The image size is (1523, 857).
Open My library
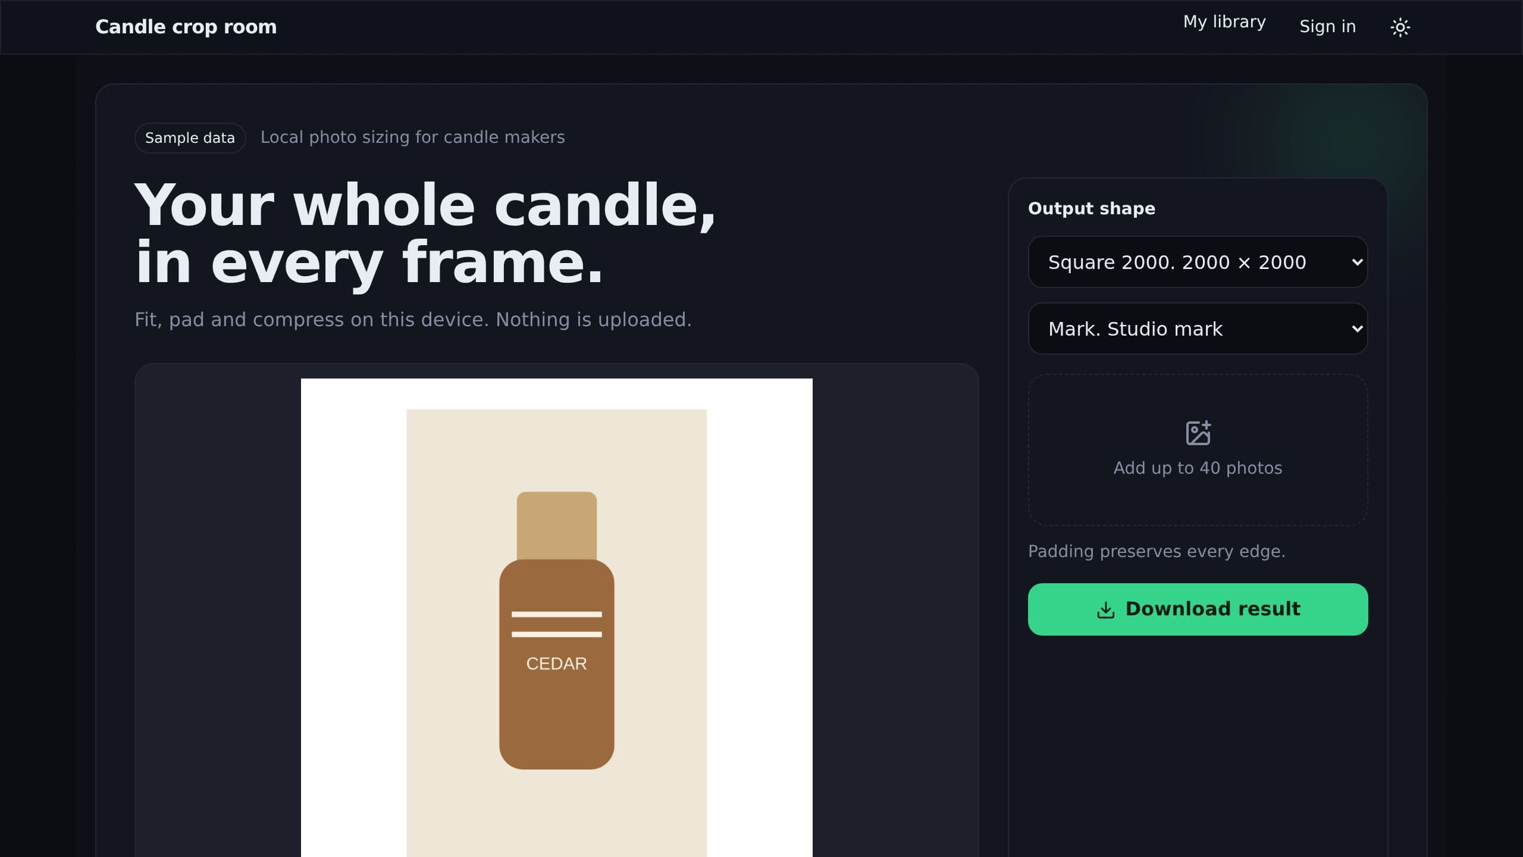[x=1224, y=22]
